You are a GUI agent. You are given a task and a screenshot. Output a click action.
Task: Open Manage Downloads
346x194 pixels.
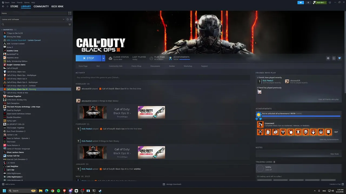pyautogui.click(x=172, y=184)
